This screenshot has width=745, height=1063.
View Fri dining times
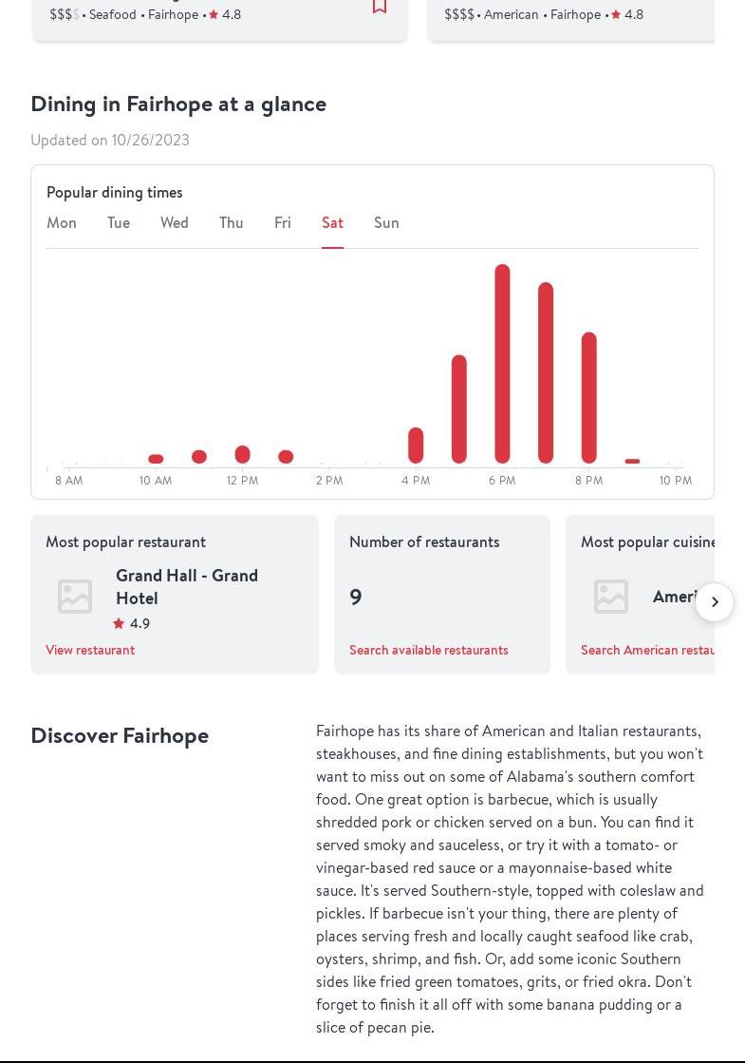(282, 222)
